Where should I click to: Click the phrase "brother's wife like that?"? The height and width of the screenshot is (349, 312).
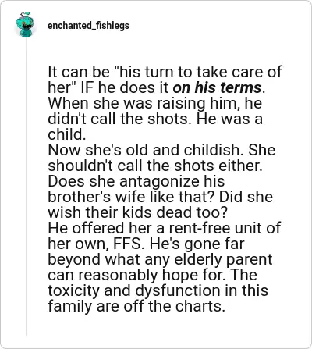point(131,197)
